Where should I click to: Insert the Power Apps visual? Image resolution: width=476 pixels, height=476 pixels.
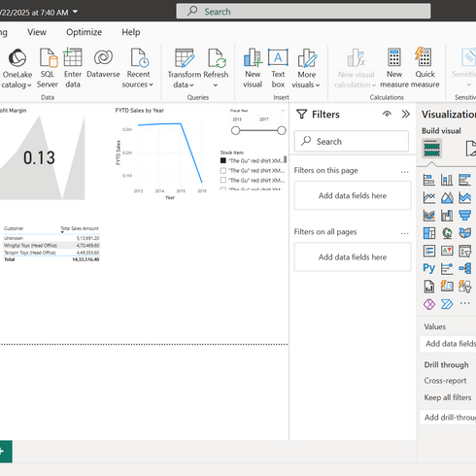coord(429,304)
